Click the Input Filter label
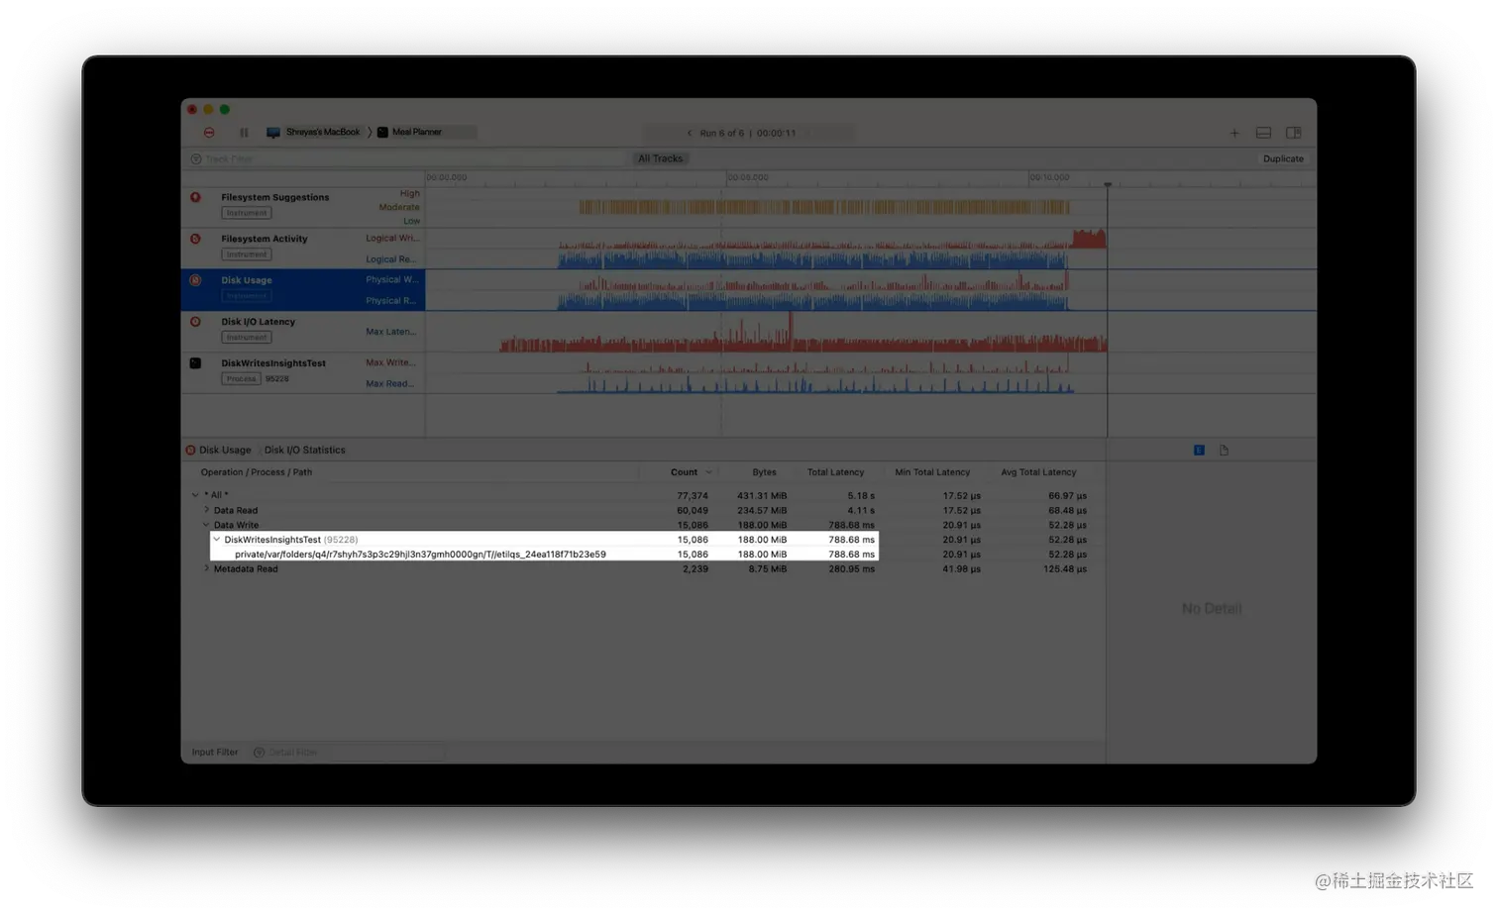The width and height of the screenshot is (1498, 915). (x=215, y=753)
